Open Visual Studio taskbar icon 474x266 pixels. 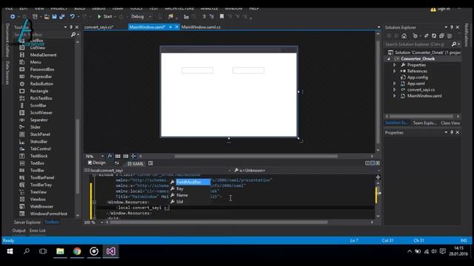click(x=110, y=251)
